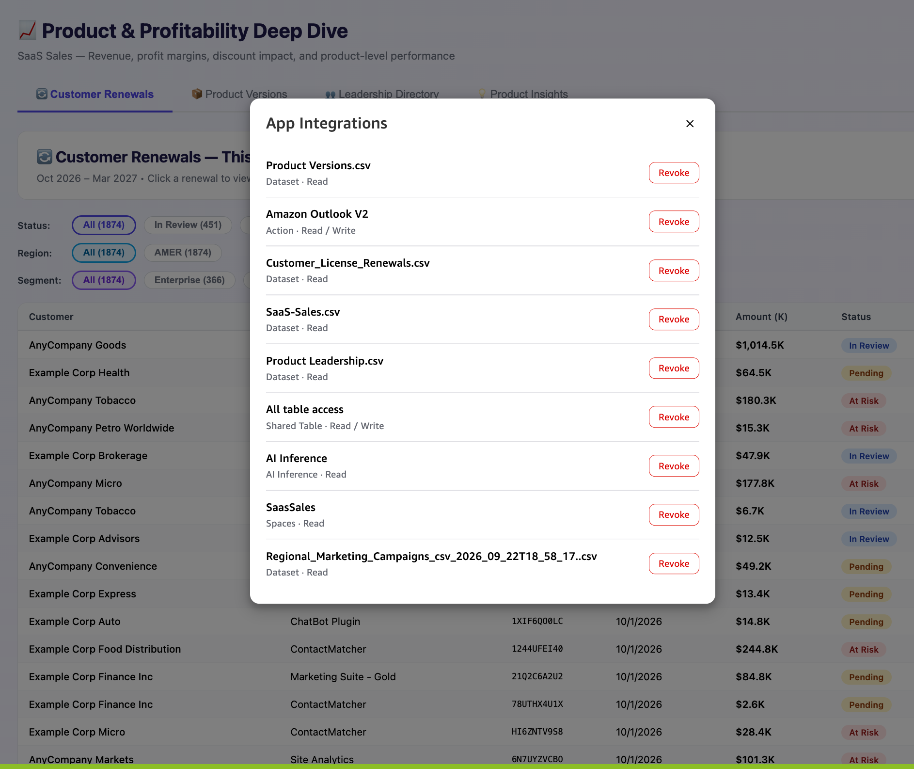Viewport: 914px width, 769px height.
Task: Click ChatBot Plugin product cell
Action: (x=325, y=622)
